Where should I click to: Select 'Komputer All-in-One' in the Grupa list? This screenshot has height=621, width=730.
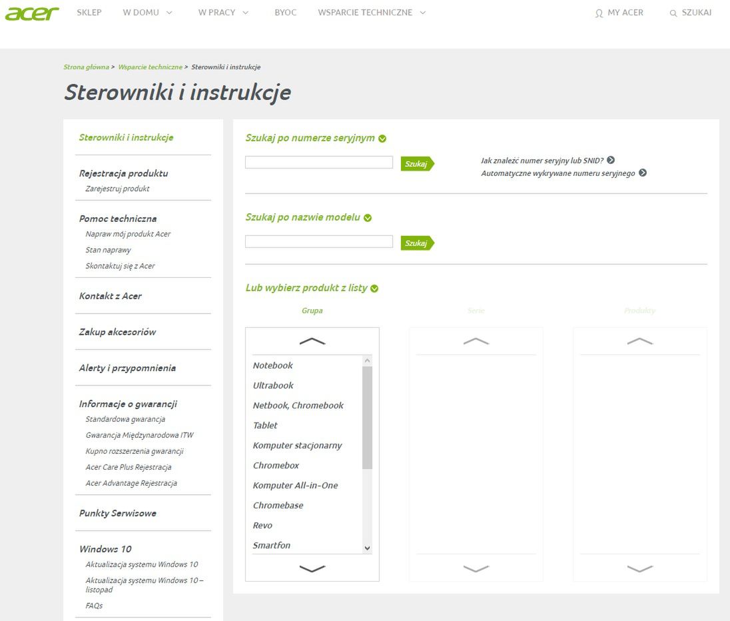tap(295, 486)
